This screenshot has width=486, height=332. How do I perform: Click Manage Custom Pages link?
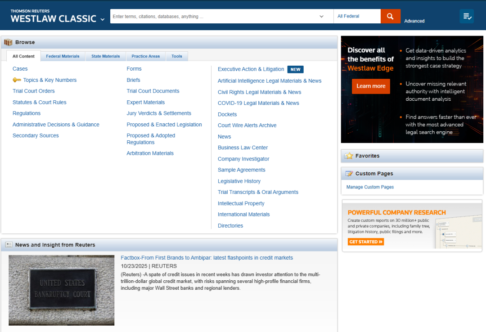click(370, 187)
